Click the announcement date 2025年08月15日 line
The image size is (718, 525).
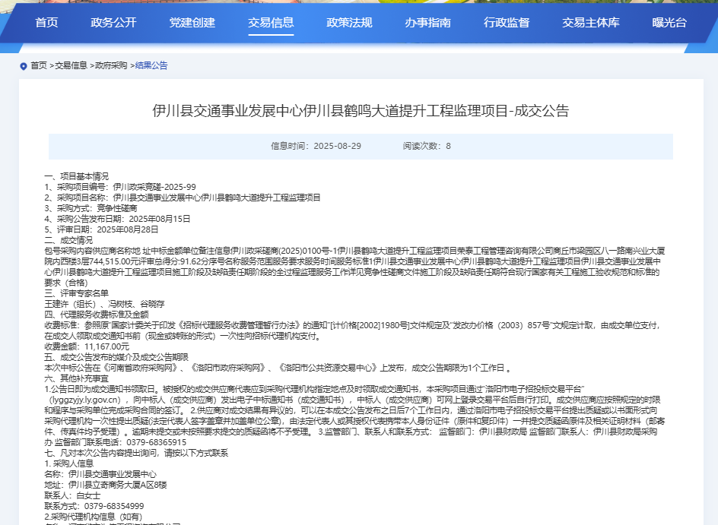click(x=117, y=219)
